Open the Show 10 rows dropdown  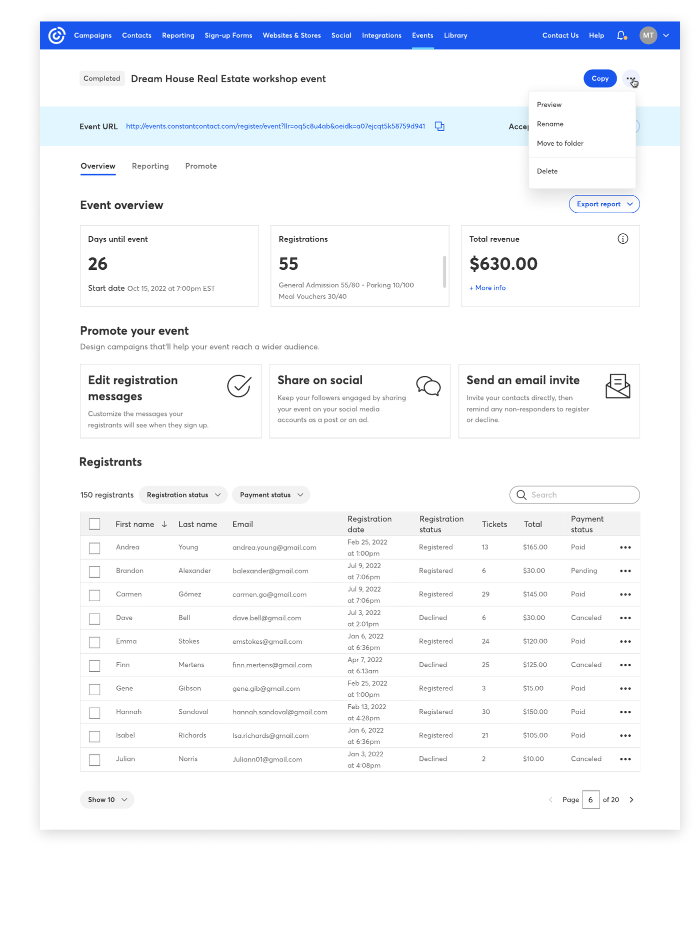click(107, 800)
